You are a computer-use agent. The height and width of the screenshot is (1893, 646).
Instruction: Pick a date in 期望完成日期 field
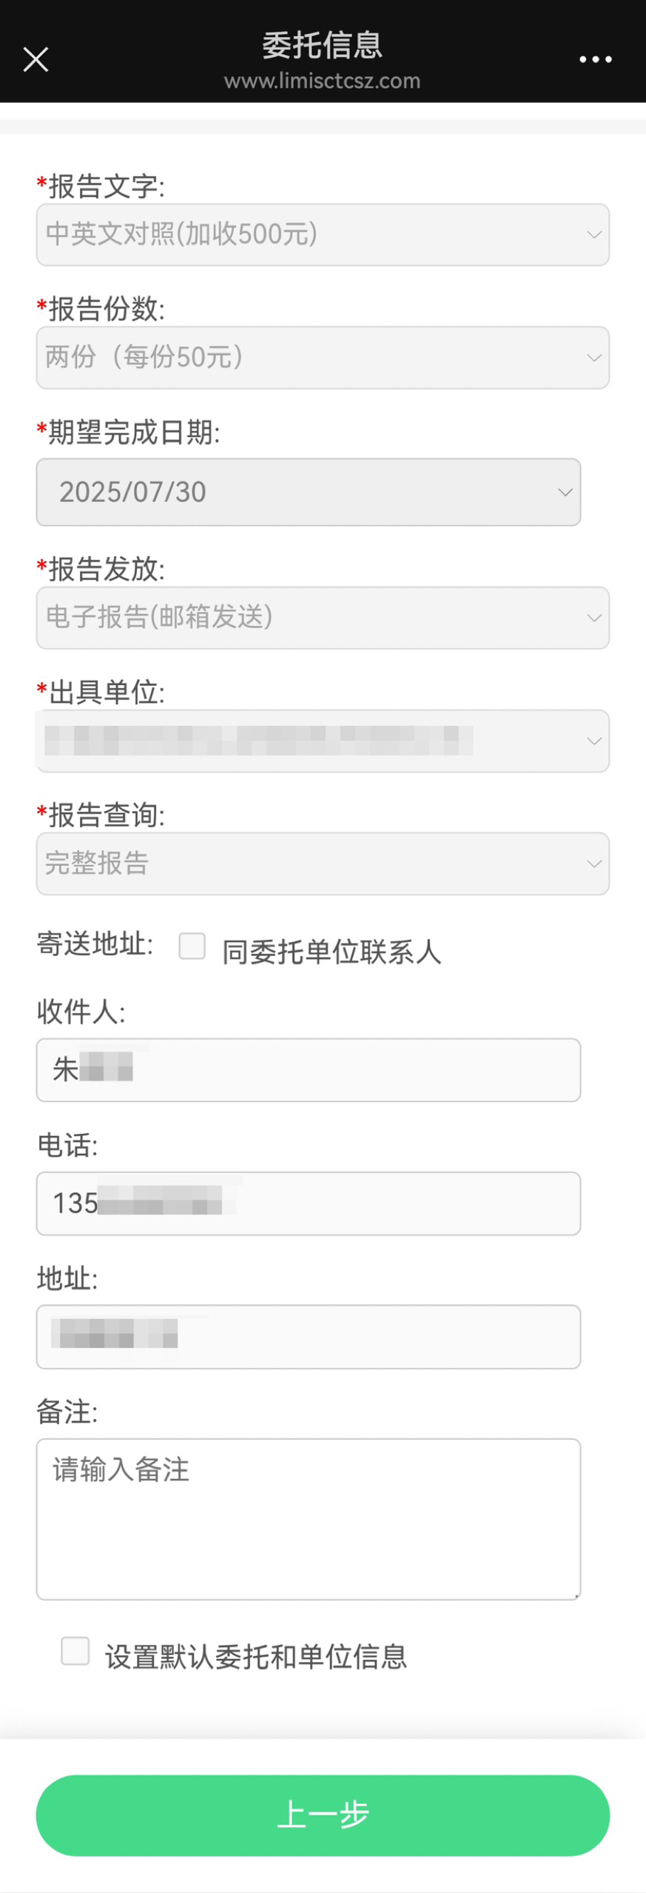[x=307, y=493]
